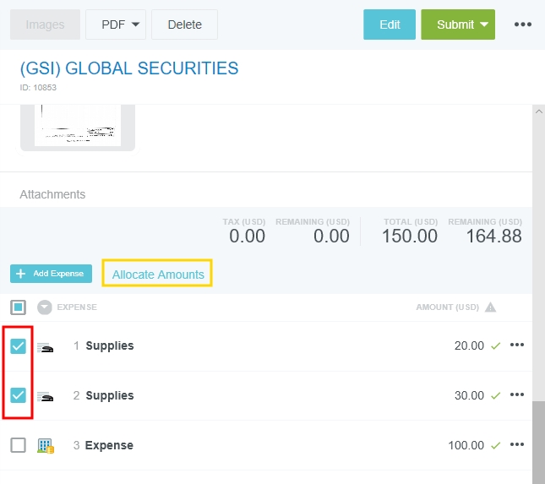The width and height of the screenshot is (545, 484).
Task: Click the Add Expense button
Action: point(51,274)
